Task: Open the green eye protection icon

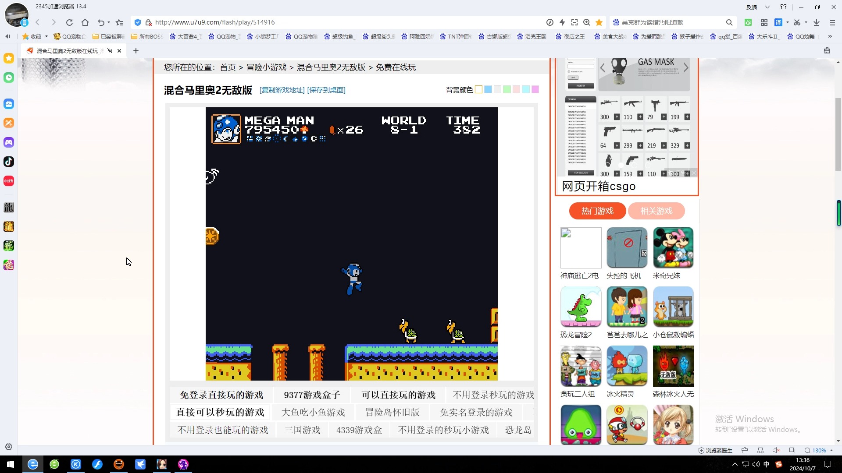Action: (748, 22)
